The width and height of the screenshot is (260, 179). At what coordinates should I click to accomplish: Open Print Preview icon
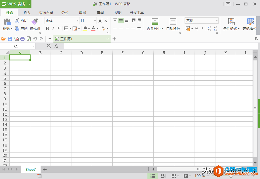tap(29, 39)
